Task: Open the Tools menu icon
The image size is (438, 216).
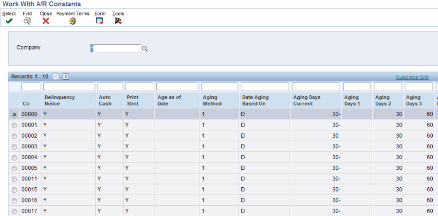Action: tap(118, 21)
